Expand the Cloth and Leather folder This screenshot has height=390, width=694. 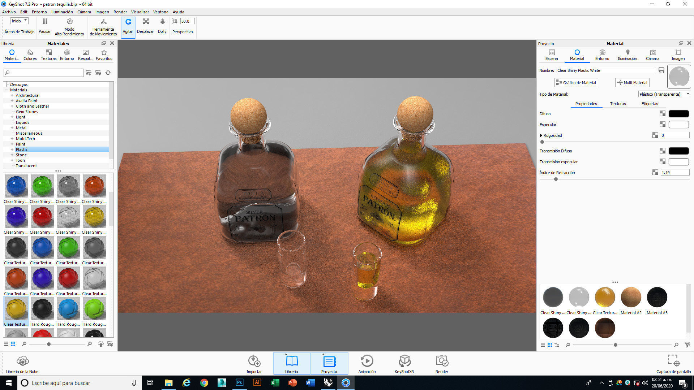[x=12, y=106]
